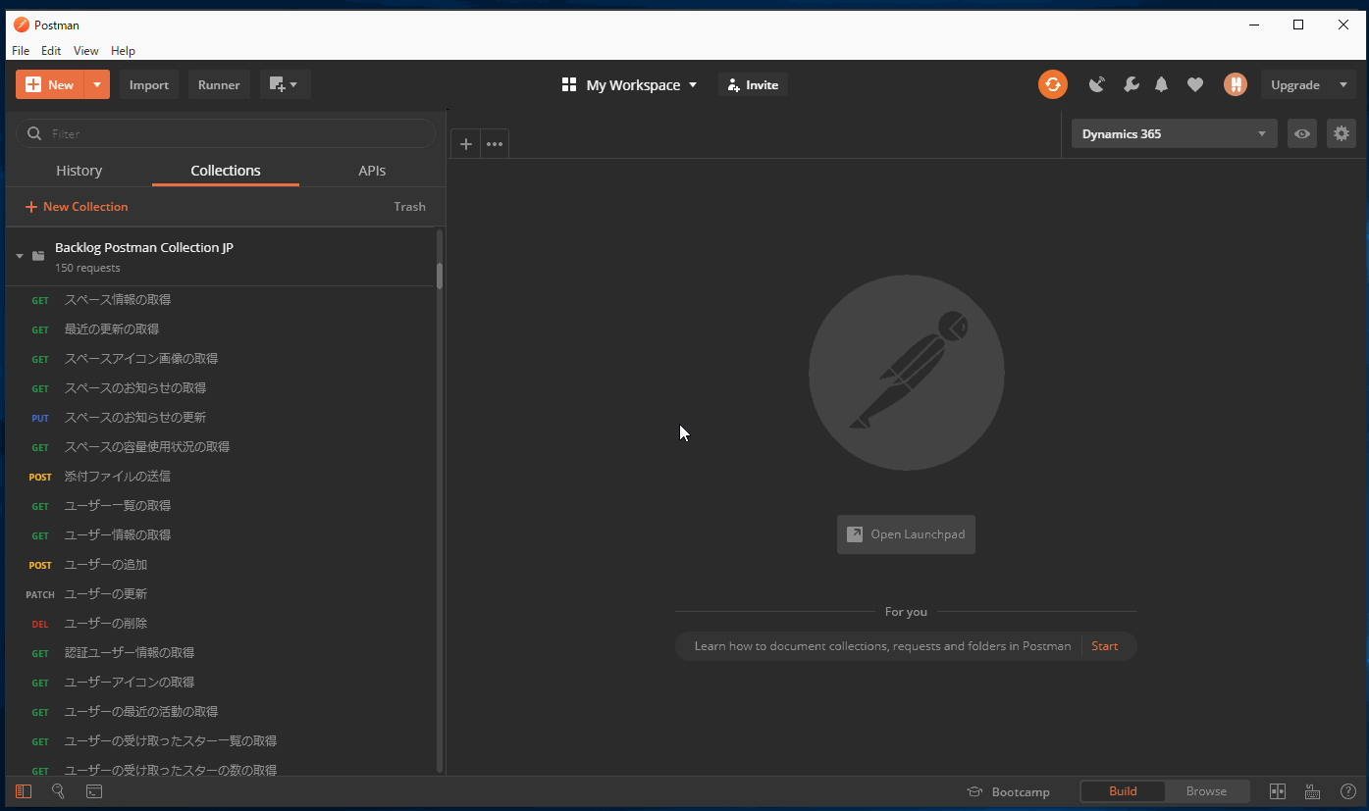
Task: Open the Help menu
Action: 123,50
